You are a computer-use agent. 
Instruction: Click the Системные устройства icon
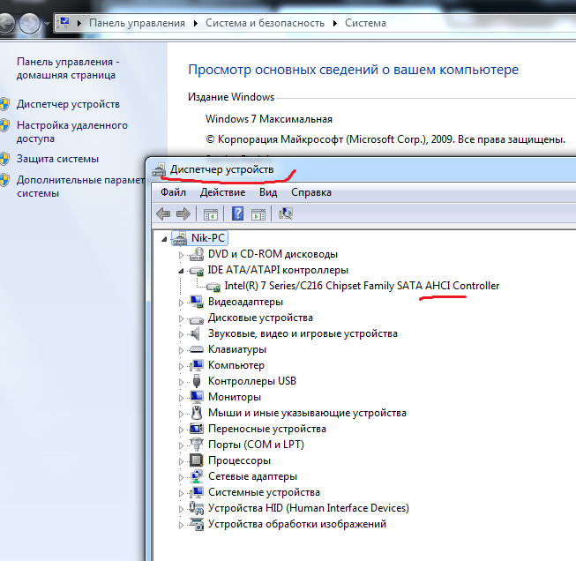coord(197,492)
